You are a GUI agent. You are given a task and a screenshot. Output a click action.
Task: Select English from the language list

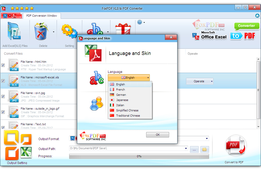130,84
